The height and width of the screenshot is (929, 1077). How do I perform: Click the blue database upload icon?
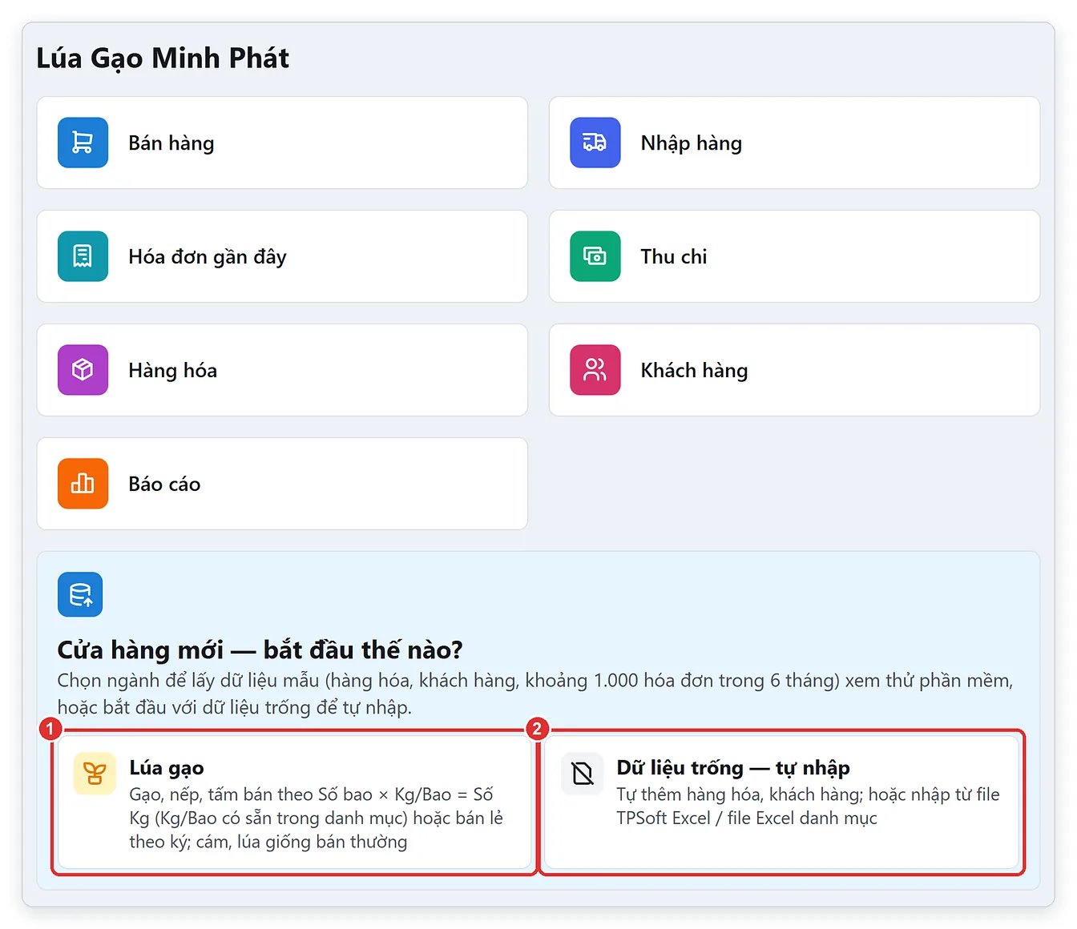click(80, 594)
